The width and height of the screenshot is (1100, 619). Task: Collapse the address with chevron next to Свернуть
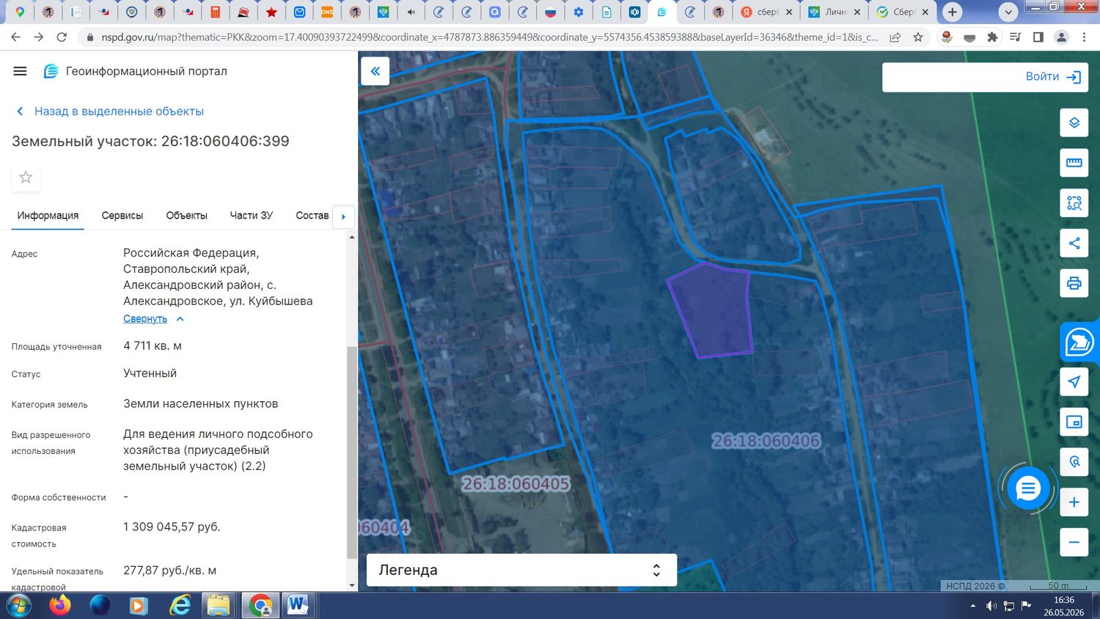[x=180, y=319]
